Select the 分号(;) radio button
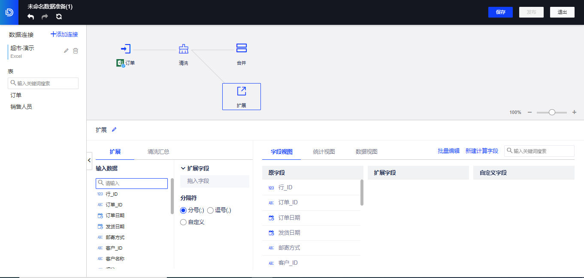This screenshot has width=584, height=278. coord(183,210)
